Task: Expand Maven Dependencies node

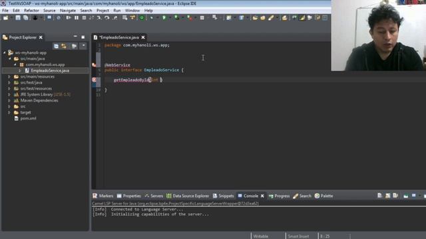Action: pyautogui.click(x=9, y=100)
